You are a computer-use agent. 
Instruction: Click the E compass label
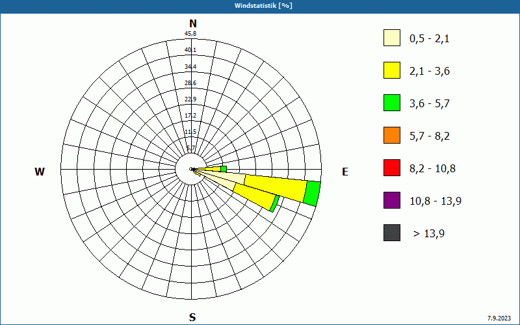(x=345, y=172)
